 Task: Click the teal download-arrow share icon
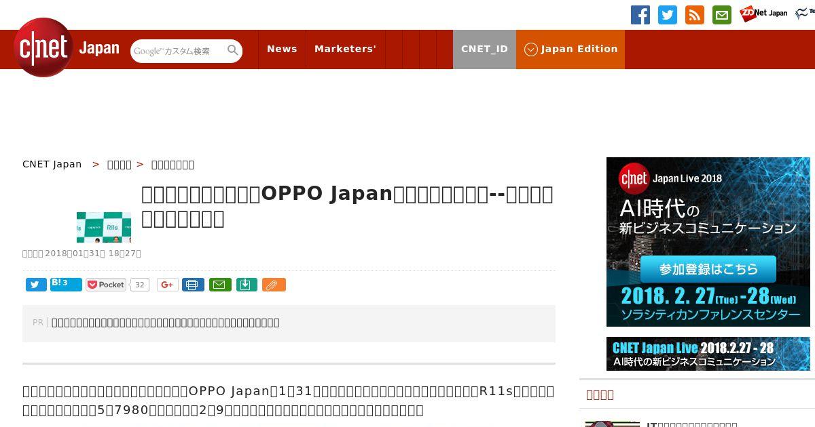click(247, 285)
